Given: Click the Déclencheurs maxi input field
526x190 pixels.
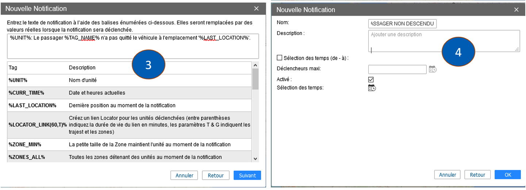Looking at the screenshot, I should 397,69.
